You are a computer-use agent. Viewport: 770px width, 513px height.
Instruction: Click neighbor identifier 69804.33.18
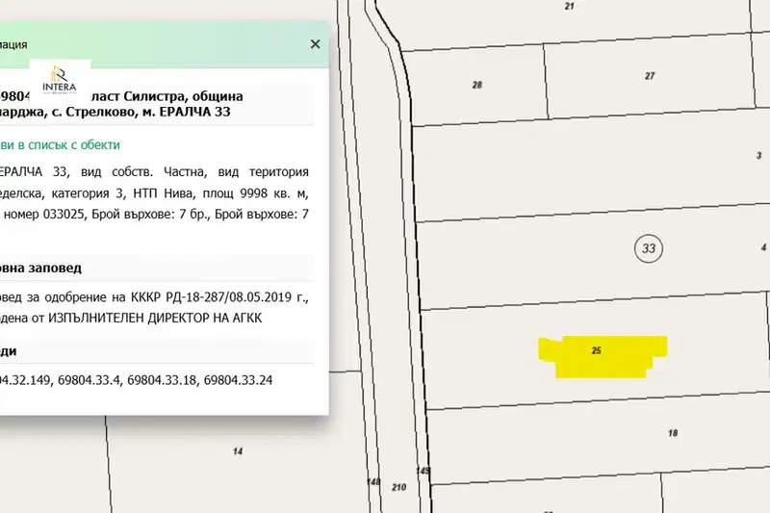coord(162,380)
